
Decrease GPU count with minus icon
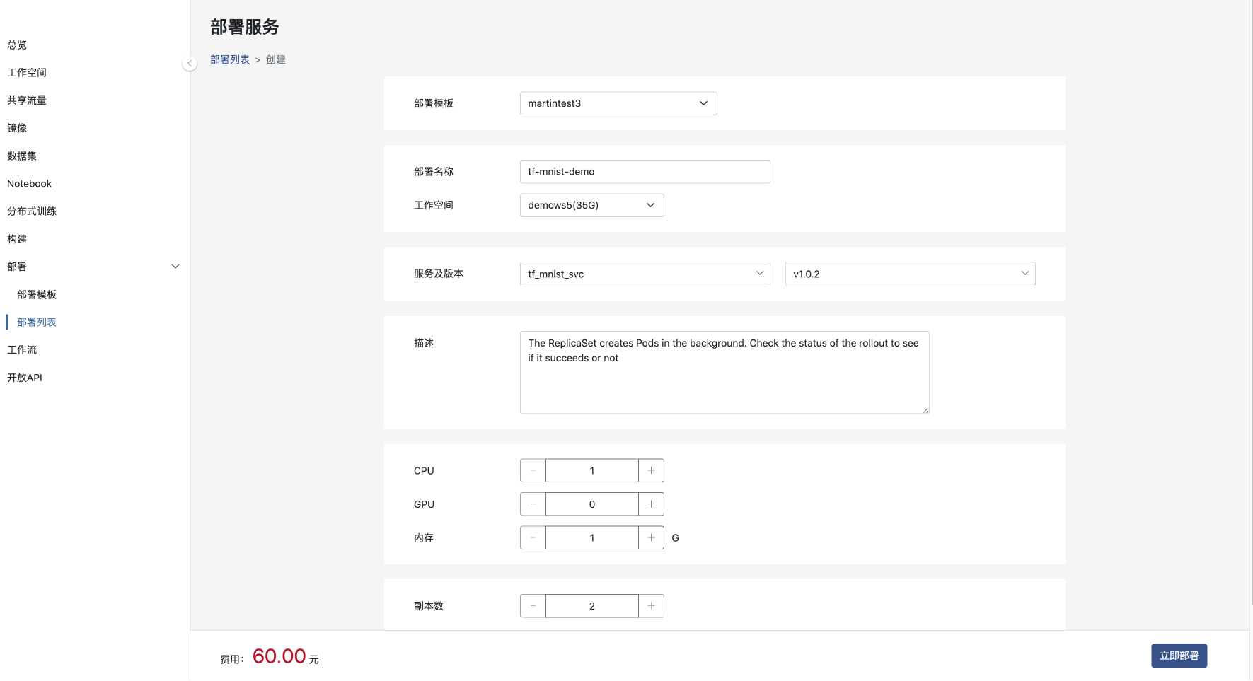(533, 504)
